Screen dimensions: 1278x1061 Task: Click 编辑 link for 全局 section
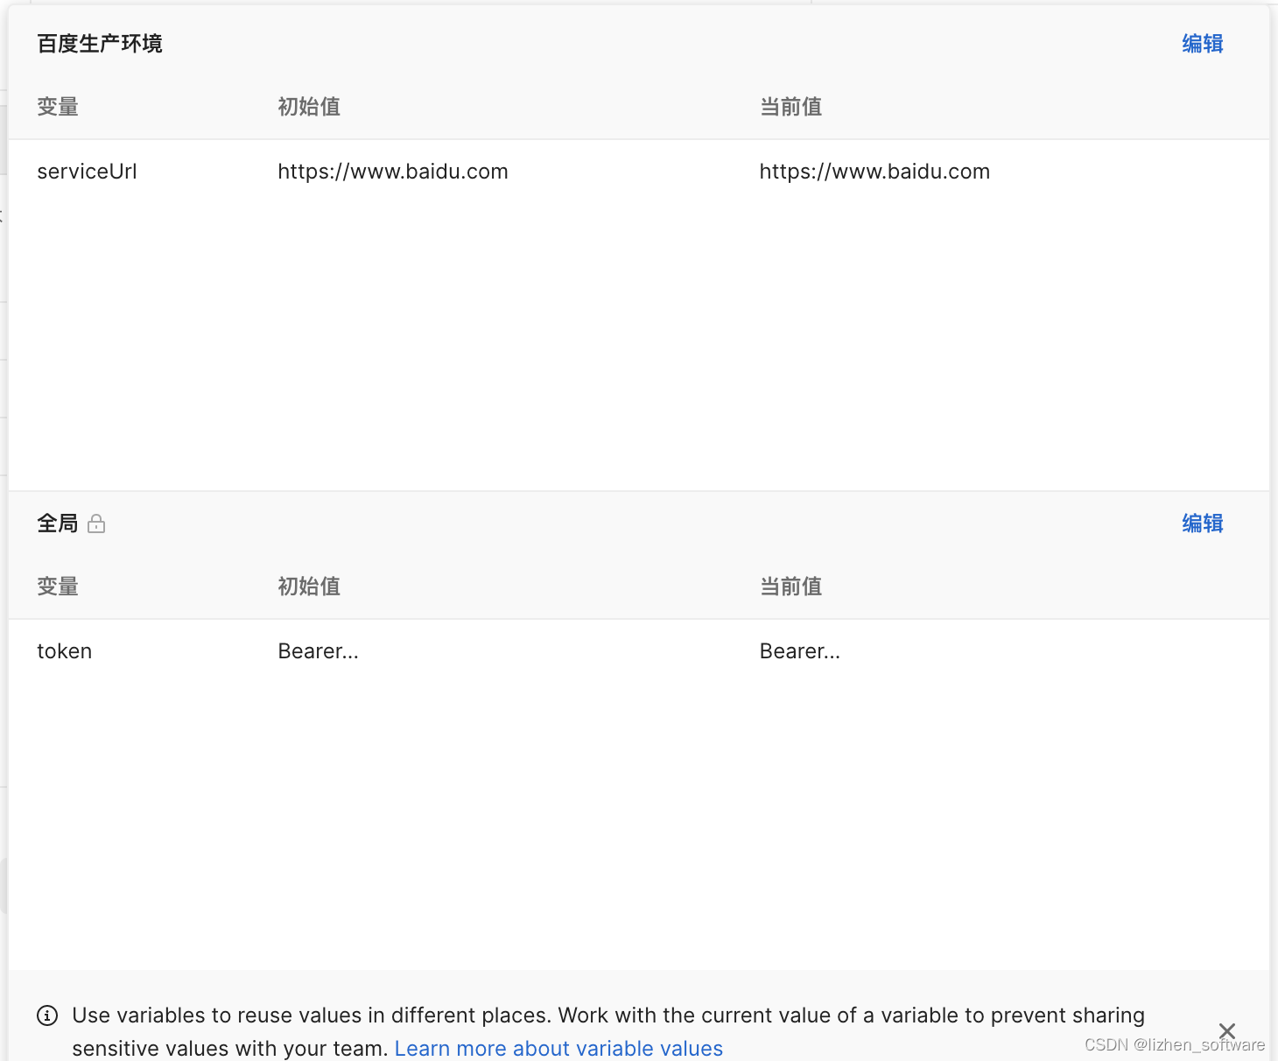click(1202, 523)
